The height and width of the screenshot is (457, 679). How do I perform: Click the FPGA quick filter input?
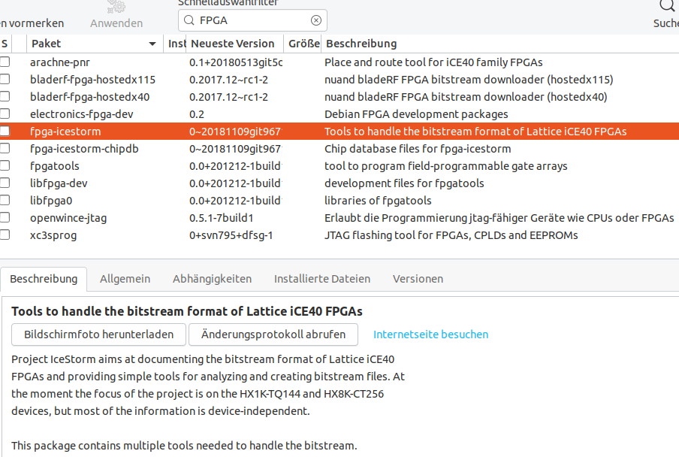pyautogui.click(x=252, y=20)
